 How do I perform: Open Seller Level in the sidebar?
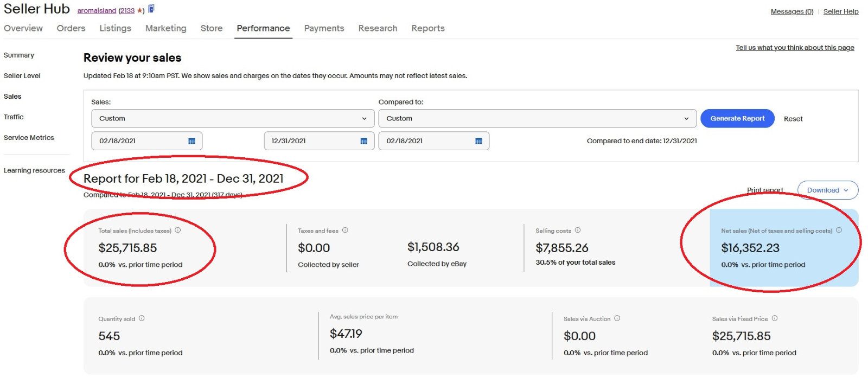coord(22,76)
